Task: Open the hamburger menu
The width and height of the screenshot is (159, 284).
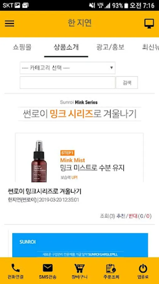Action: coord(9,23)
